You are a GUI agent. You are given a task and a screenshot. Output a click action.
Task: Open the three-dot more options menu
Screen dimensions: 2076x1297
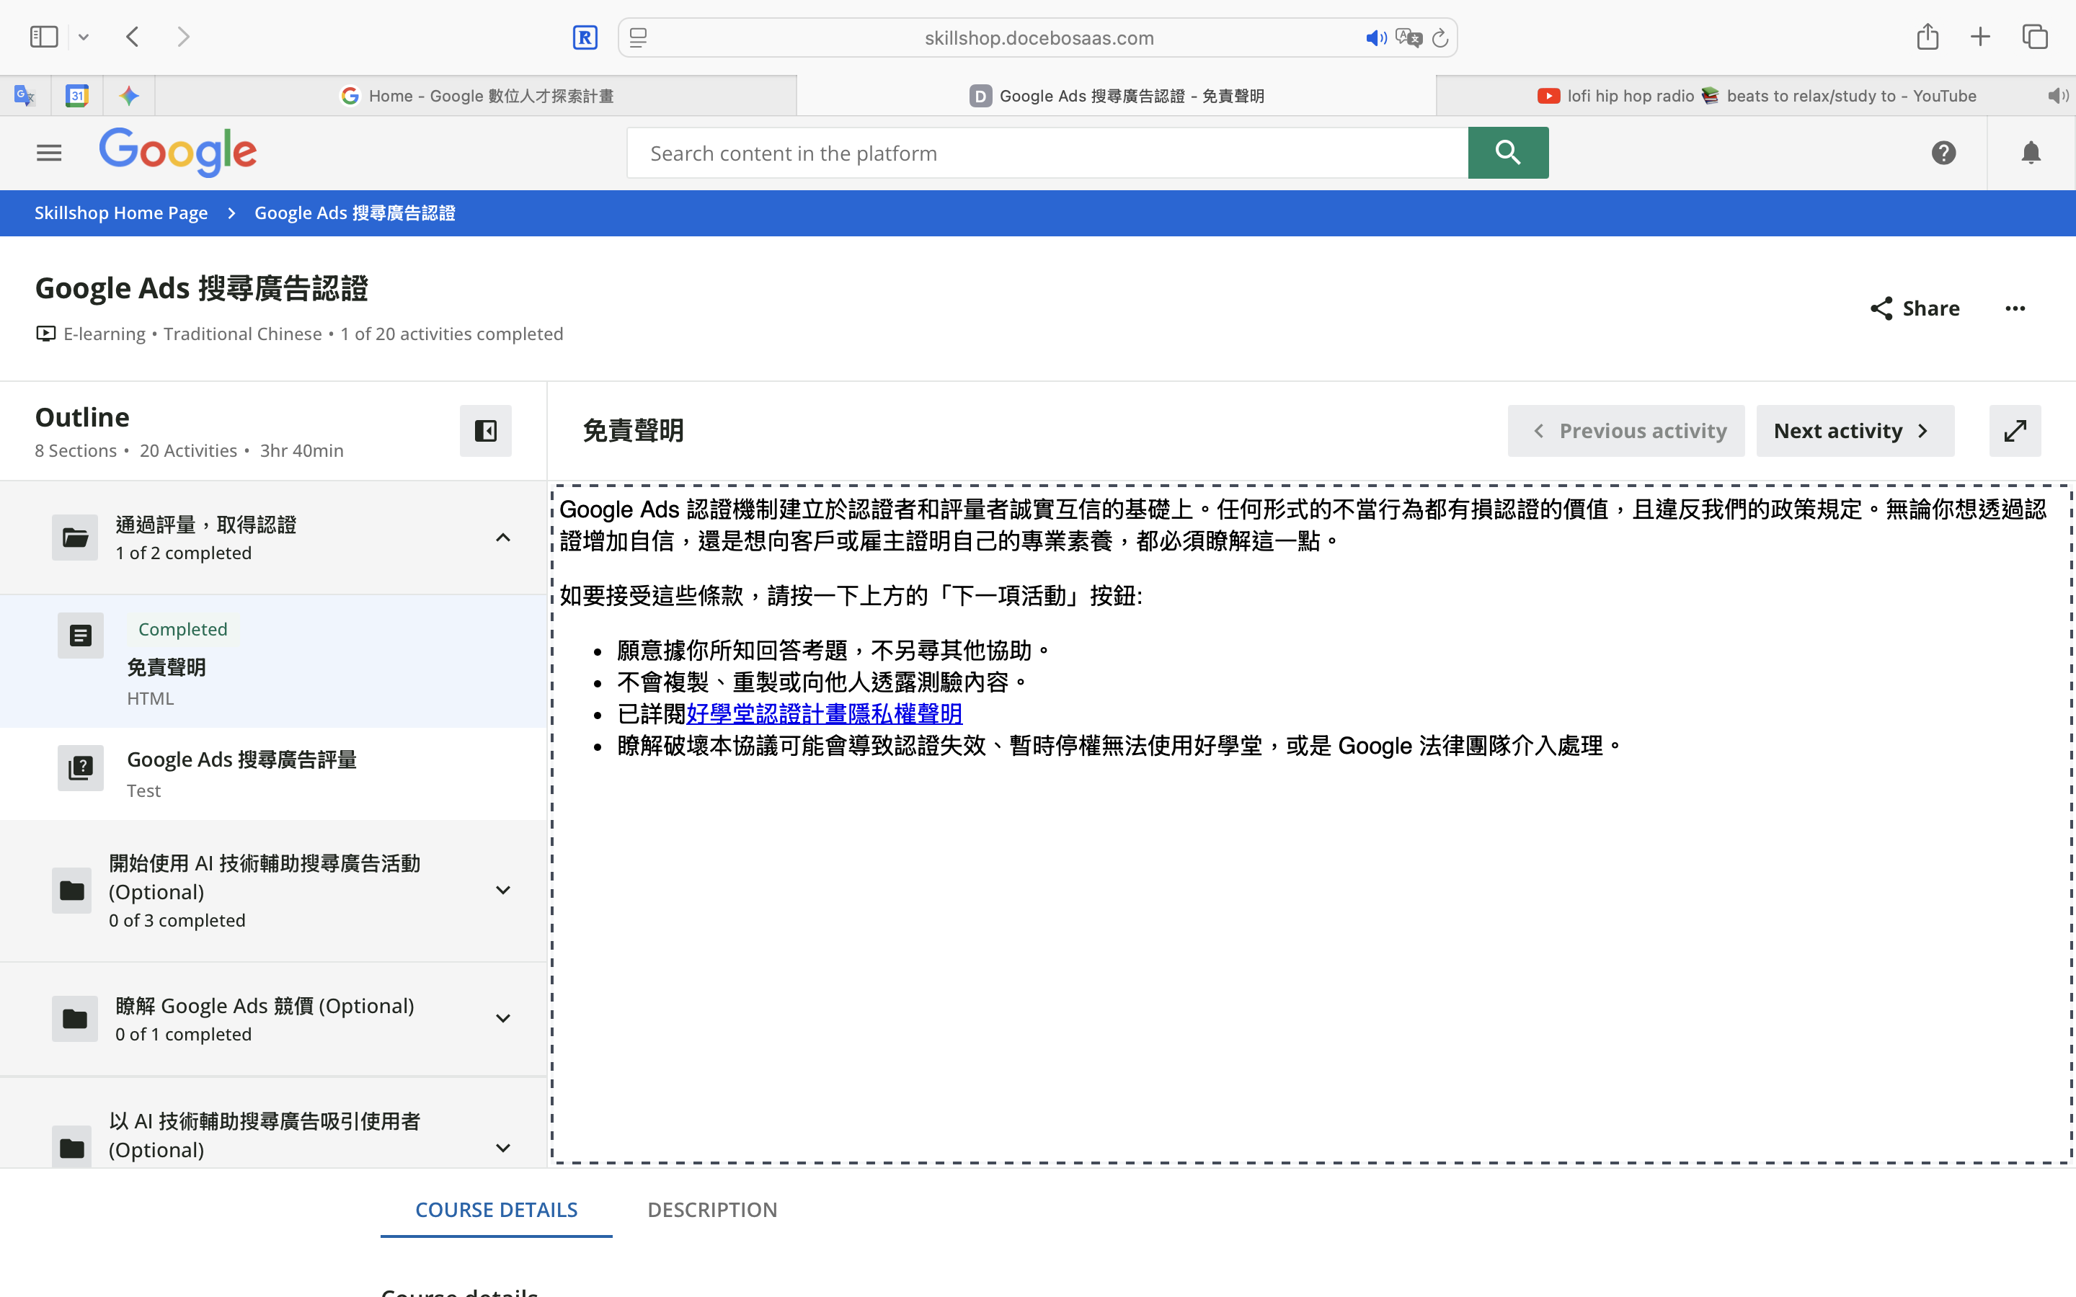[x=2015, y=309]
